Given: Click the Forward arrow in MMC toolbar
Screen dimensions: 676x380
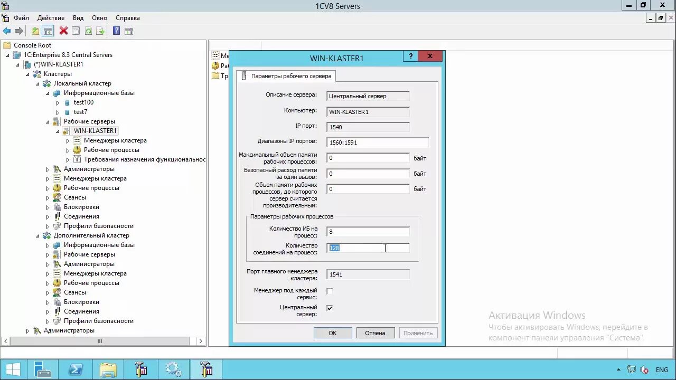Looking at the screenshot, I should point(19,31).
